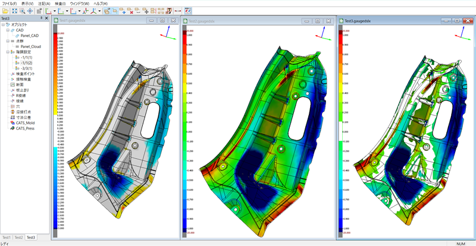Open the ファイル(F) menu
Image resolution: width=476 pixels, height=246 pixels.
click(x=9, y=3)
